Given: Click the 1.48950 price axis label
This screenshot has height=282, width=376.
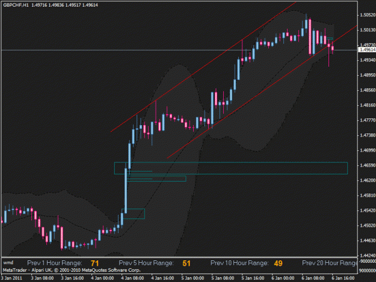Looking at the screenshot, I should [368, 75].
